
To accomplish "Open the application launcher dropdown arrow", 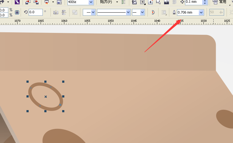I will point(53,2).
